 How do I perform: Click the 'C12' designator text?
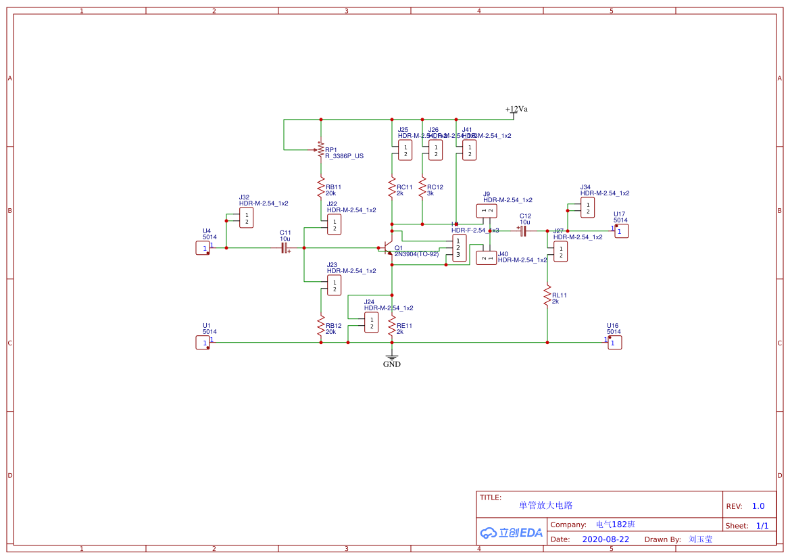526,216
